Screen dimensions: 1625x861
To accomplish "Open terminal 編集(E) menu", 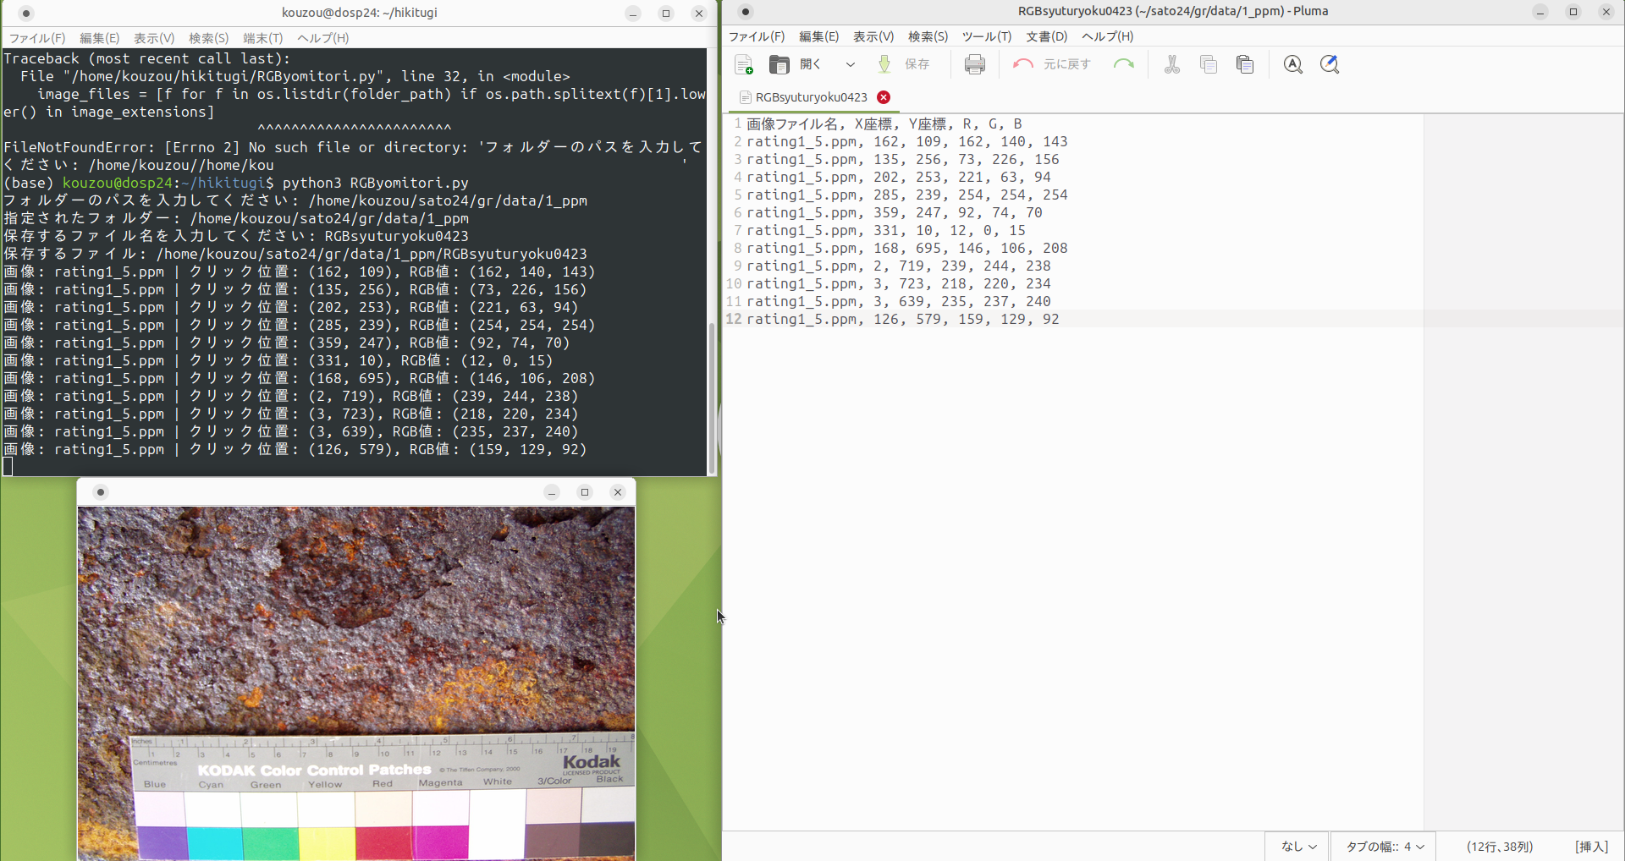I will tap(99, 38).
